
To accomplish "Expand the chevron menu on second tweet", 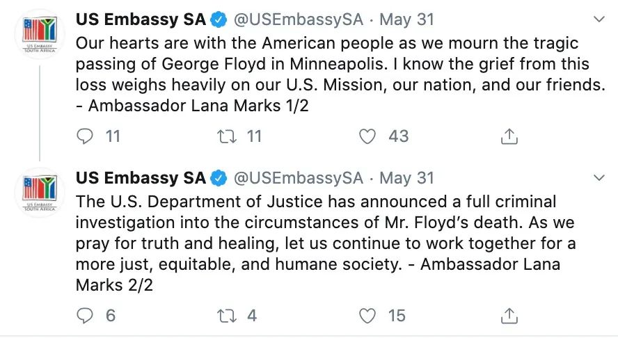I will click(x=599, y=178).
